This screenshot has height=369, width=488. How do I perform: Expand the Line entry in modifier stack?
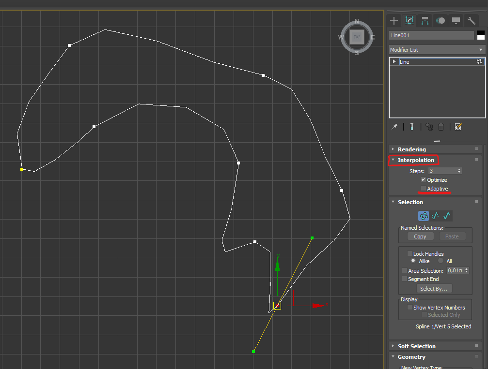point(394,62)
